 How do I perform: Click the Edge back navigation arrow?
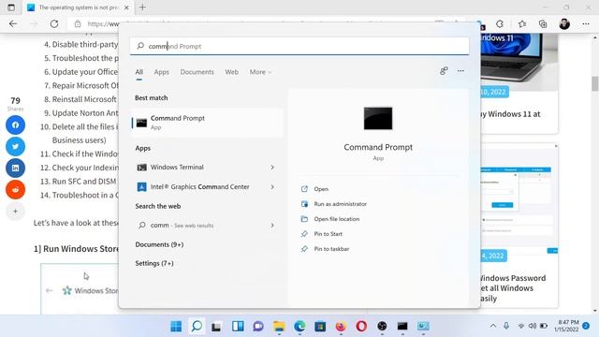[13, 23]
